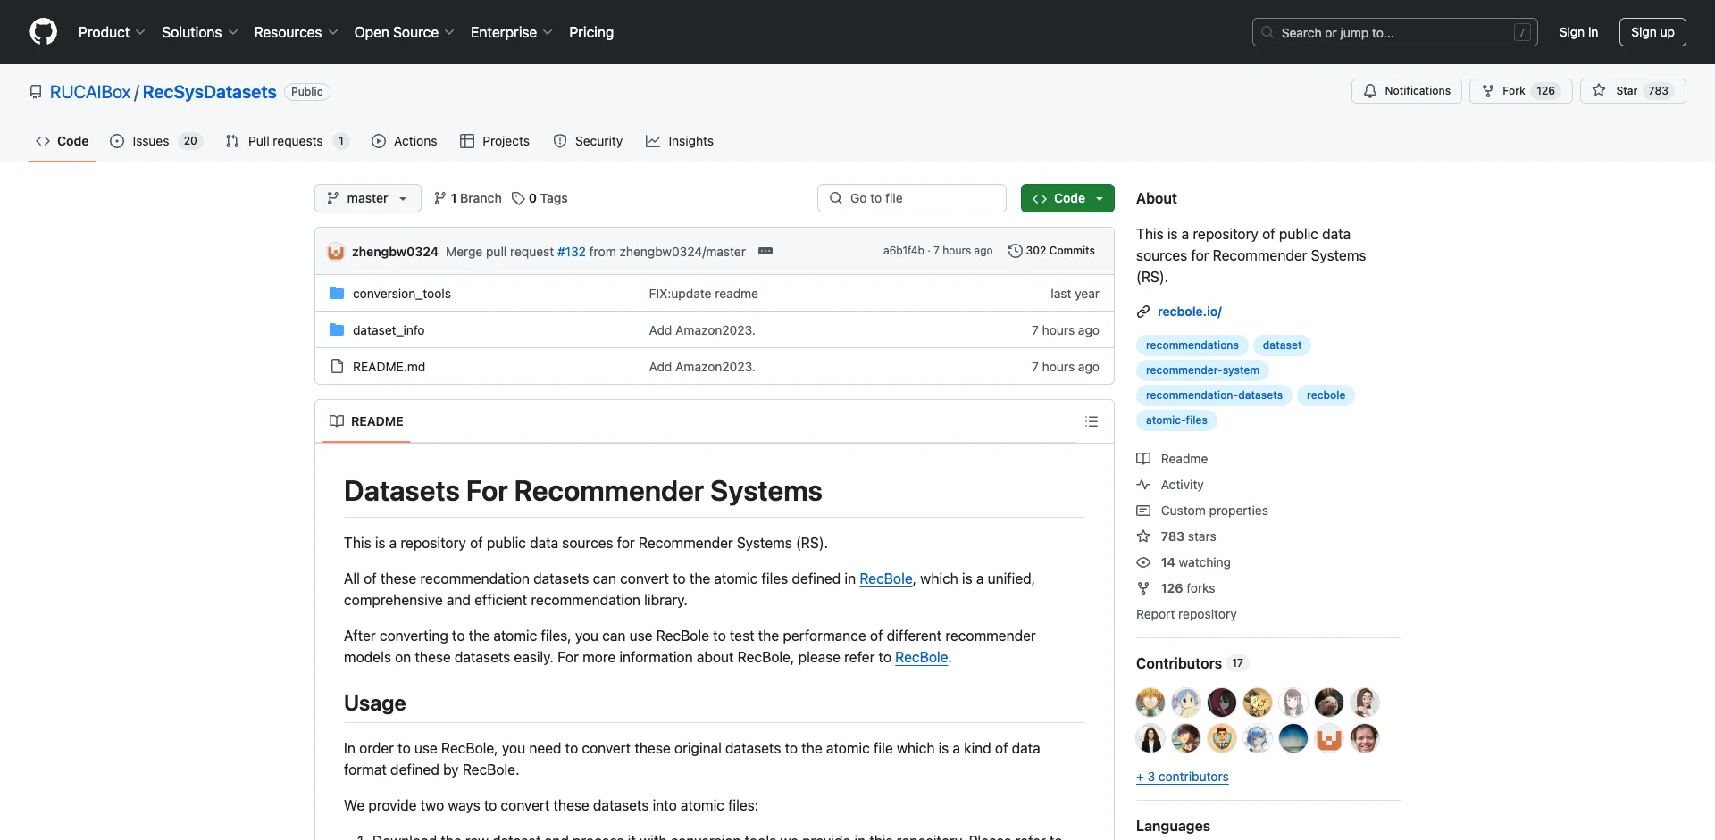Open the RUCAIBox owner link

(90, 92)
